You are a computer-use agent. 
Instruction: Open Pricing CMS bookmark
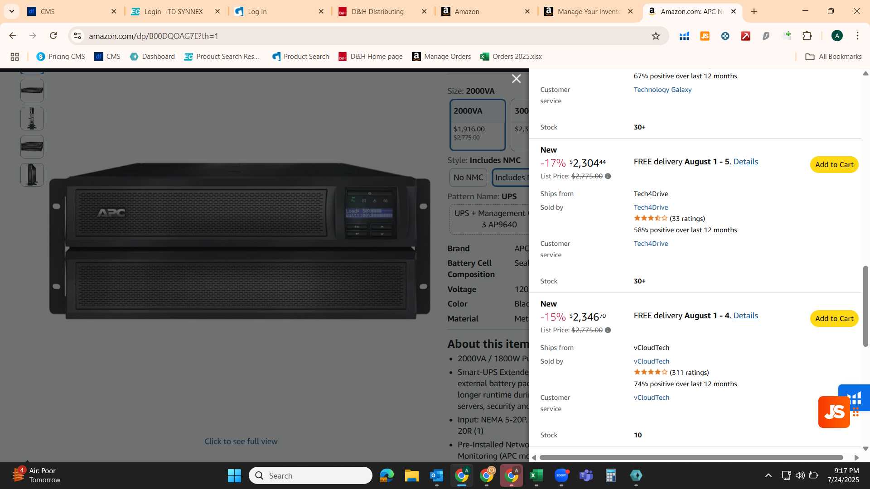(61, 57)
